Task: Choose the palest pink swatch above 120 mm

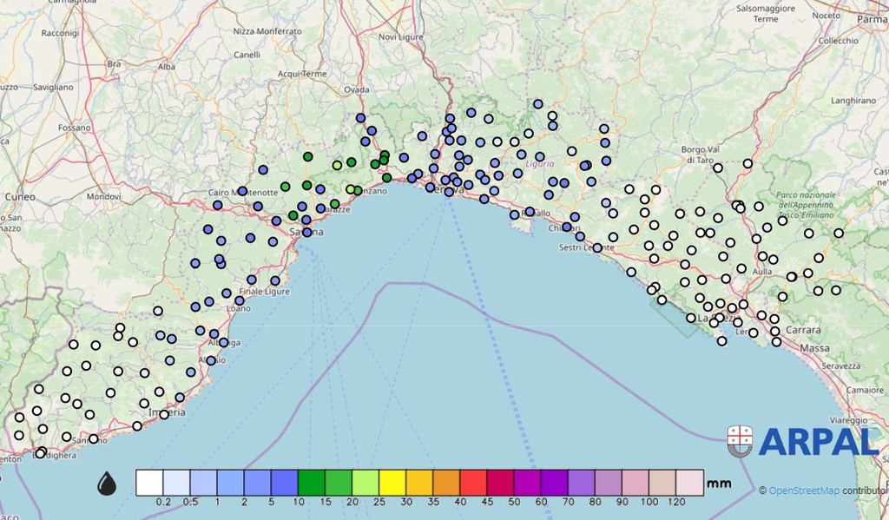Action: click(689, 483)
